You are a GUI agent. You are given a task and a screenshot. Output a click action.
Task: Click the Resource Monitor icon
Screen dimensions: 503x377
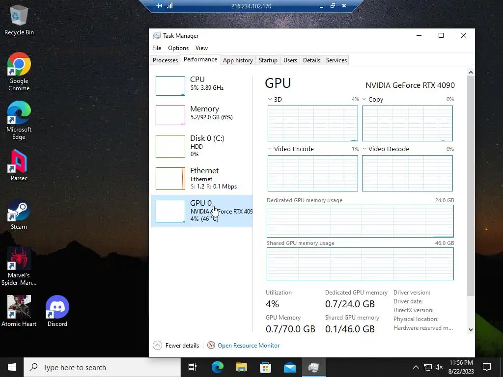pos(211,345)
